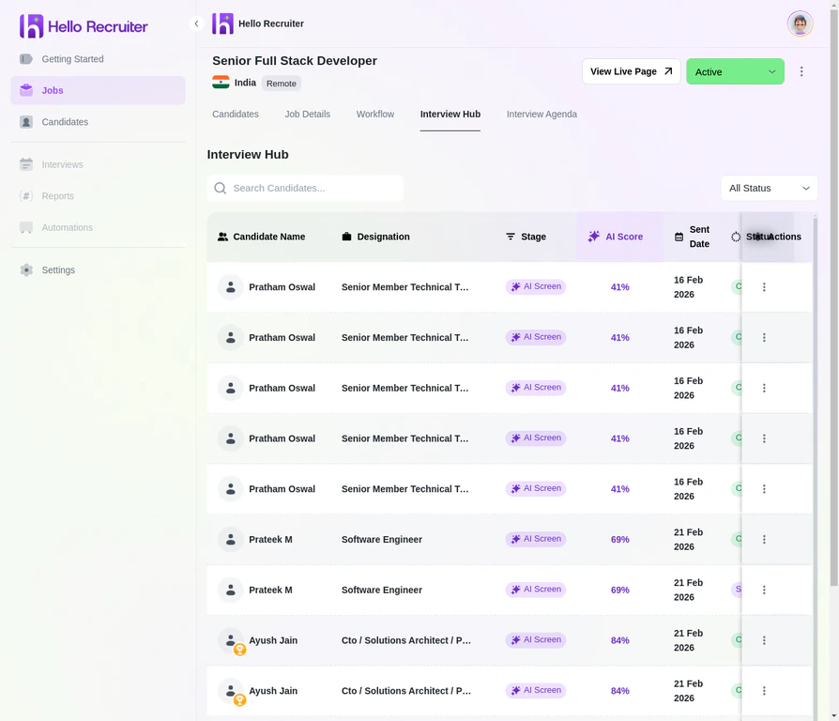Open actions menu for first Pratham Oswal row

(764, 287)
